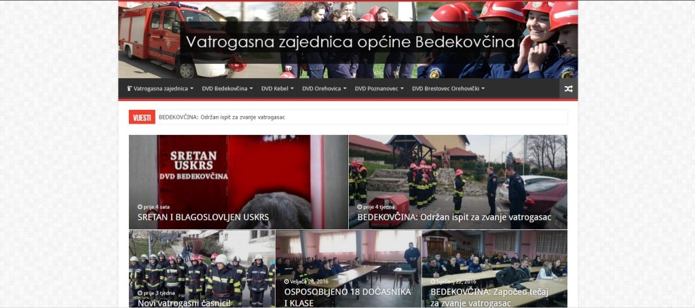Open ticker headline Održan ispit za zvanje vatrogasac
This screenshot has width=695, height=308.
222,117
